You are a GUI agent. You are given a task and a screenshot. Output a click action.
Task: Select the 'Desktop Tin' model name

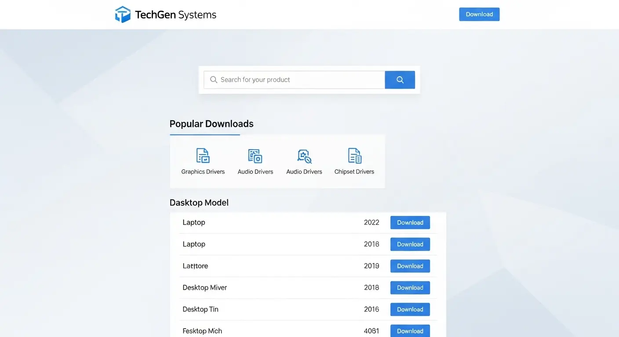(x=200, y=309)
